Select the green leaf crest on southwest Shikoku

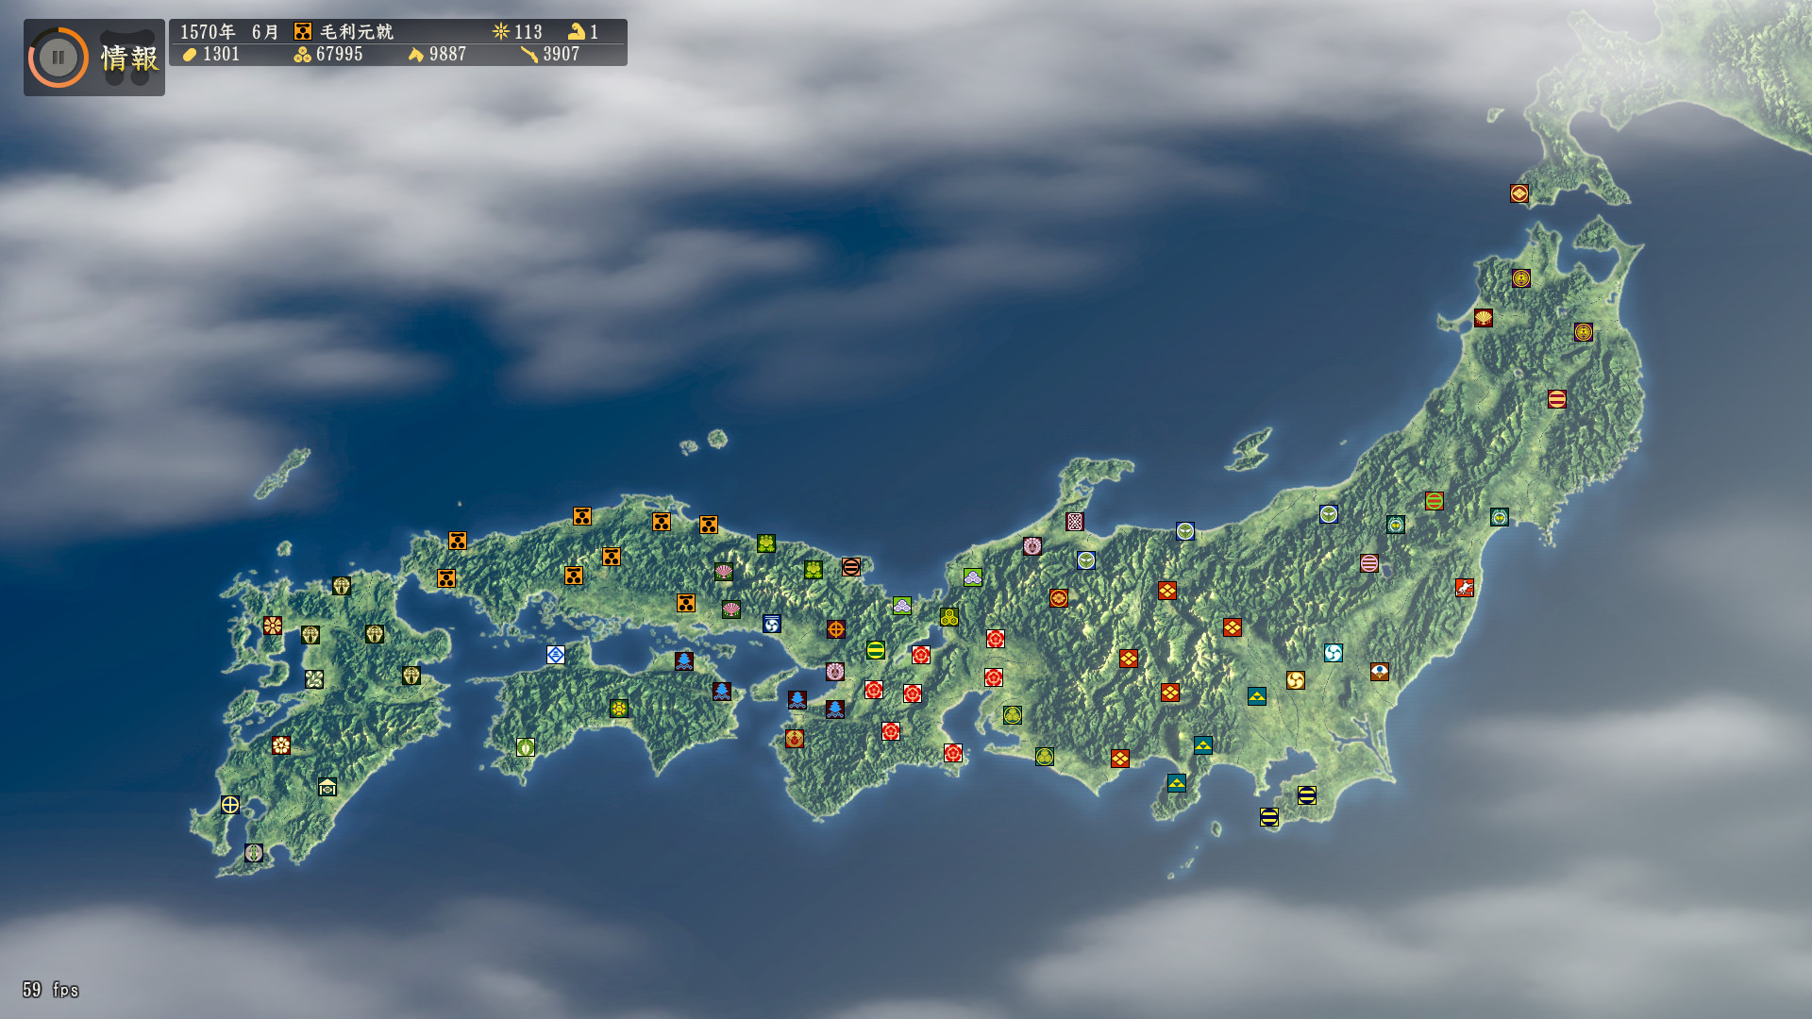point(526,747)
